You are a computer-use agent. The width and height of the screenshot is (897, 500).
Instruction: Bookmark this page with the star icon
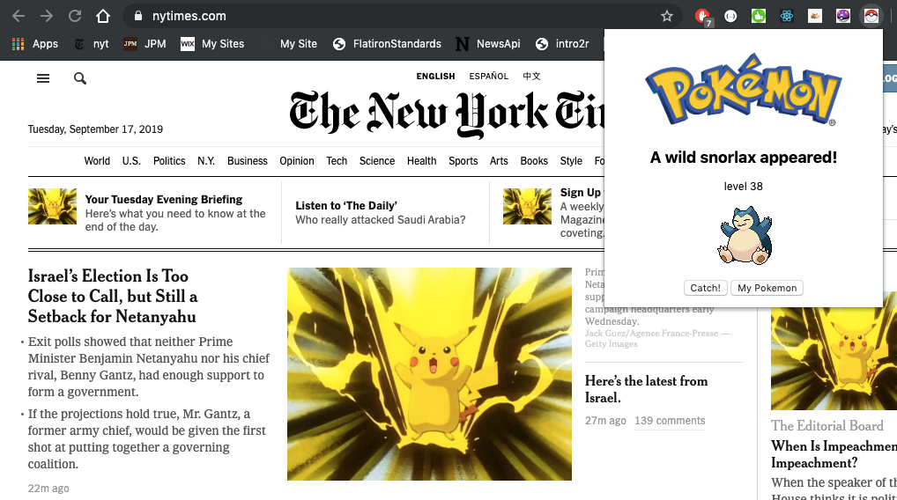(x=667, y=16)
